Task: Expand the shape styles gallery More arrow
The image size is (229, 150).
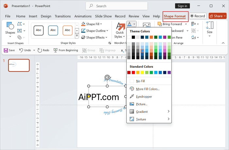Action: coord(77,36)
